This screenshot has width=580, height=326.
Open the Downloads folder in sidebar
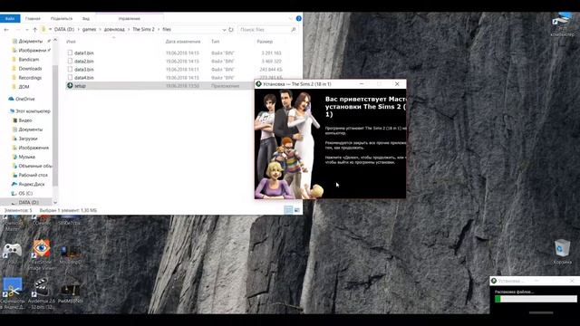pos(30,69)
